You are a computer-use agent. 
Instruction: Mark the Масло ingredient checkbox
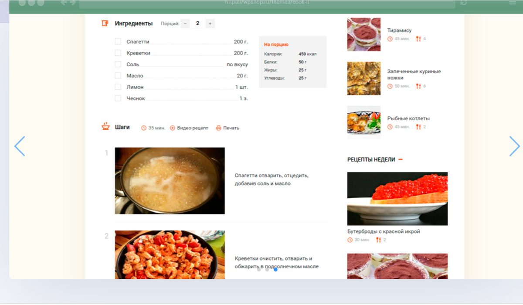(118, 75)
